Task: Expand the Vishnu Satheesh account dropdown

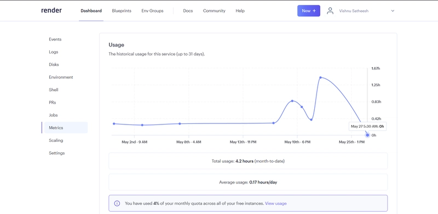Action: (393, 11)
